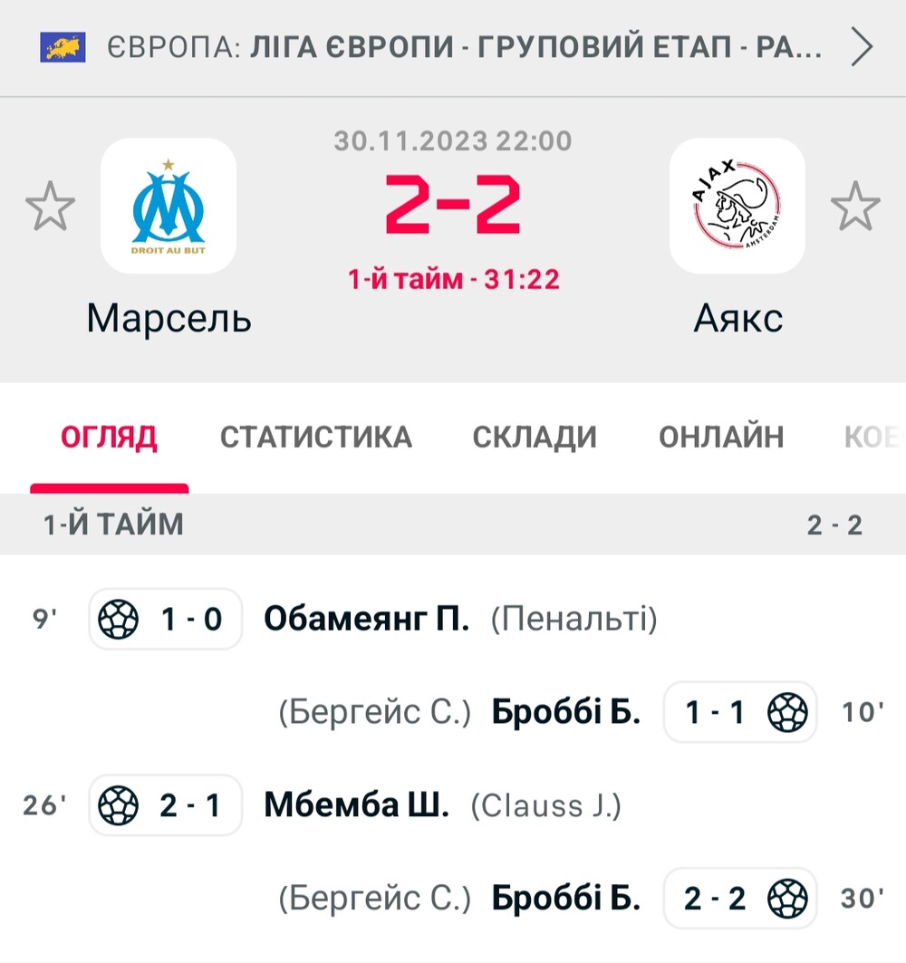Open scorer Мбемба Ш.
906x963 pixels.
point(356,805)
